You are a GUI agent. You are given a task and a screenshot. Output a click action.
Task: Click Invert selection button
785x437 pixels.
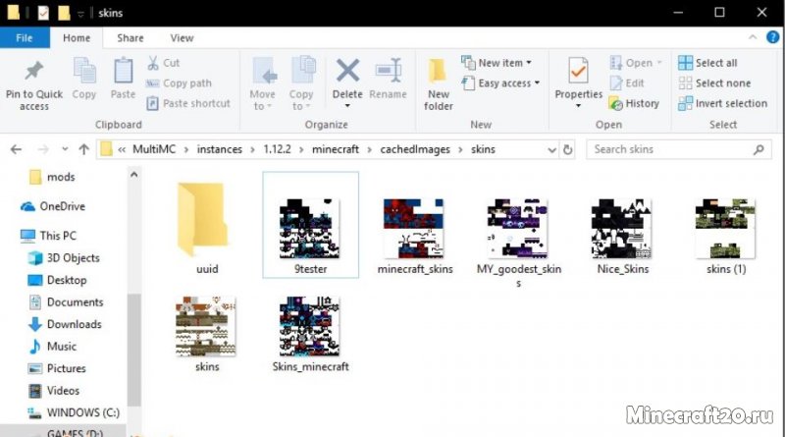click(x=723, y=103)
